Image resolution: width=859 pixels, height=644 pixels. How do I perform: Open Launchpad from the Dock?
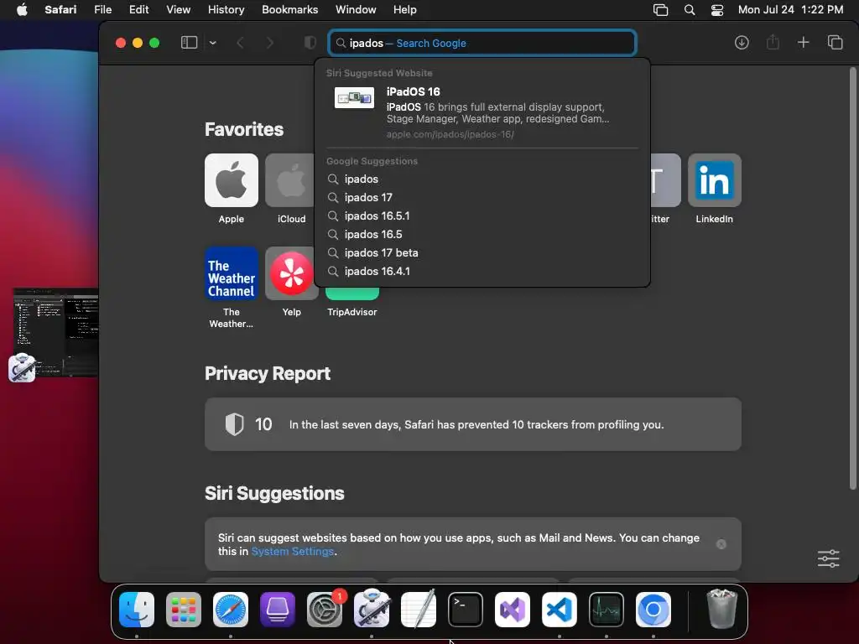click(x=184, y=610)
